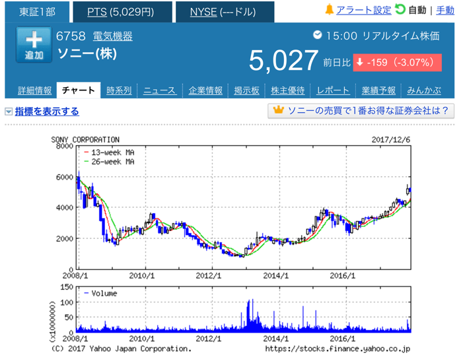Click the 5,027 stock price value
This screenshot has height=359, width=461.
[x=283, y=61]
